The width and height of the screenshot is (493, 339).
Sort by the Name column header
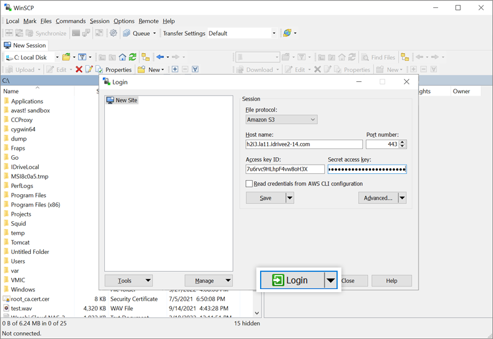(x=38, y=91)
